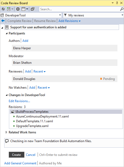This screenshot has height=167, width=124.
Task: Click Complete Review in the toolbar
Action: pos(19,21)
